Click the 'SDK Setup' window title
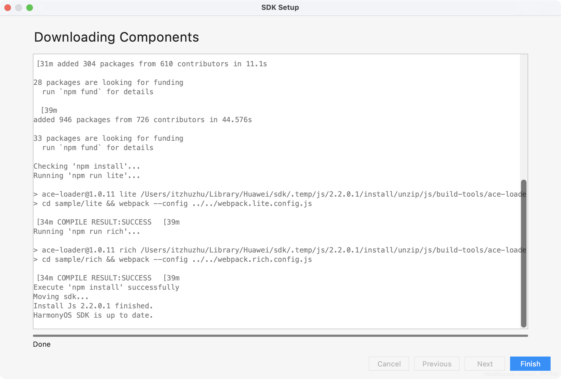 pyautogui.click(x=280, y=7)
